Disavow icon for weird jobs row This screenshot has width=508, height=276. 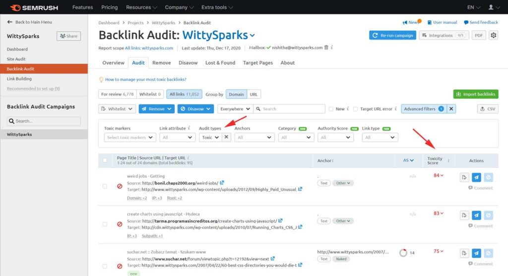(488, 177)
